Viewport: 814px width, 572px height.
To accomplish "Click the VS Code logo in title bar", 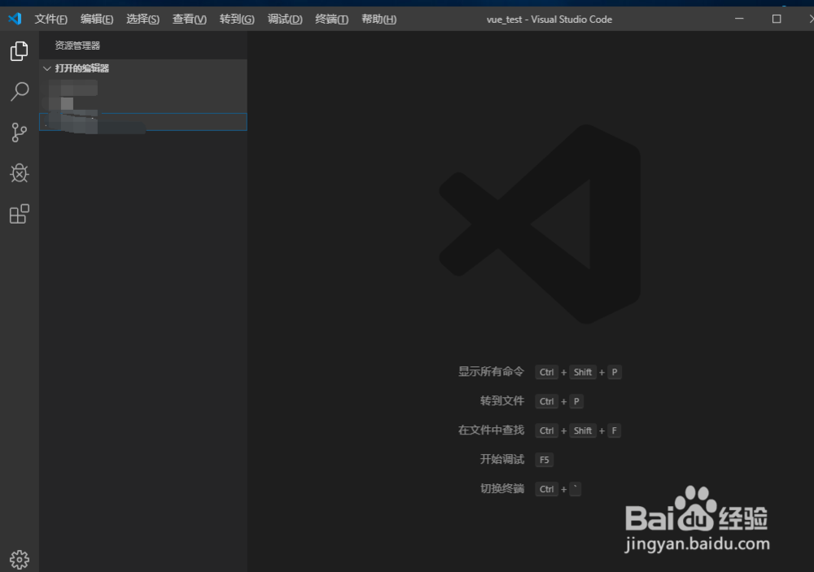I will point(15,20).
